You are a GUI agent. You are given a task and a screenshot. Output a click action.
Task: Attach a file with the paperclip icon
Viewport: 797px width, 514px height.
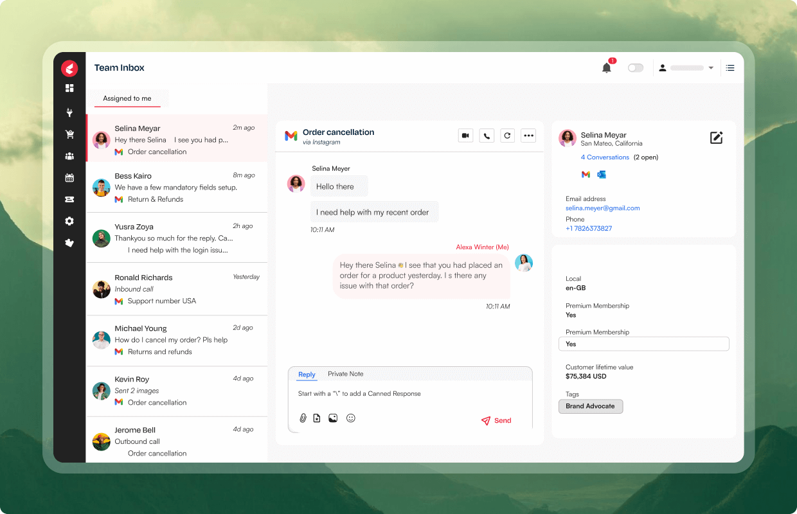coord(303,418)
